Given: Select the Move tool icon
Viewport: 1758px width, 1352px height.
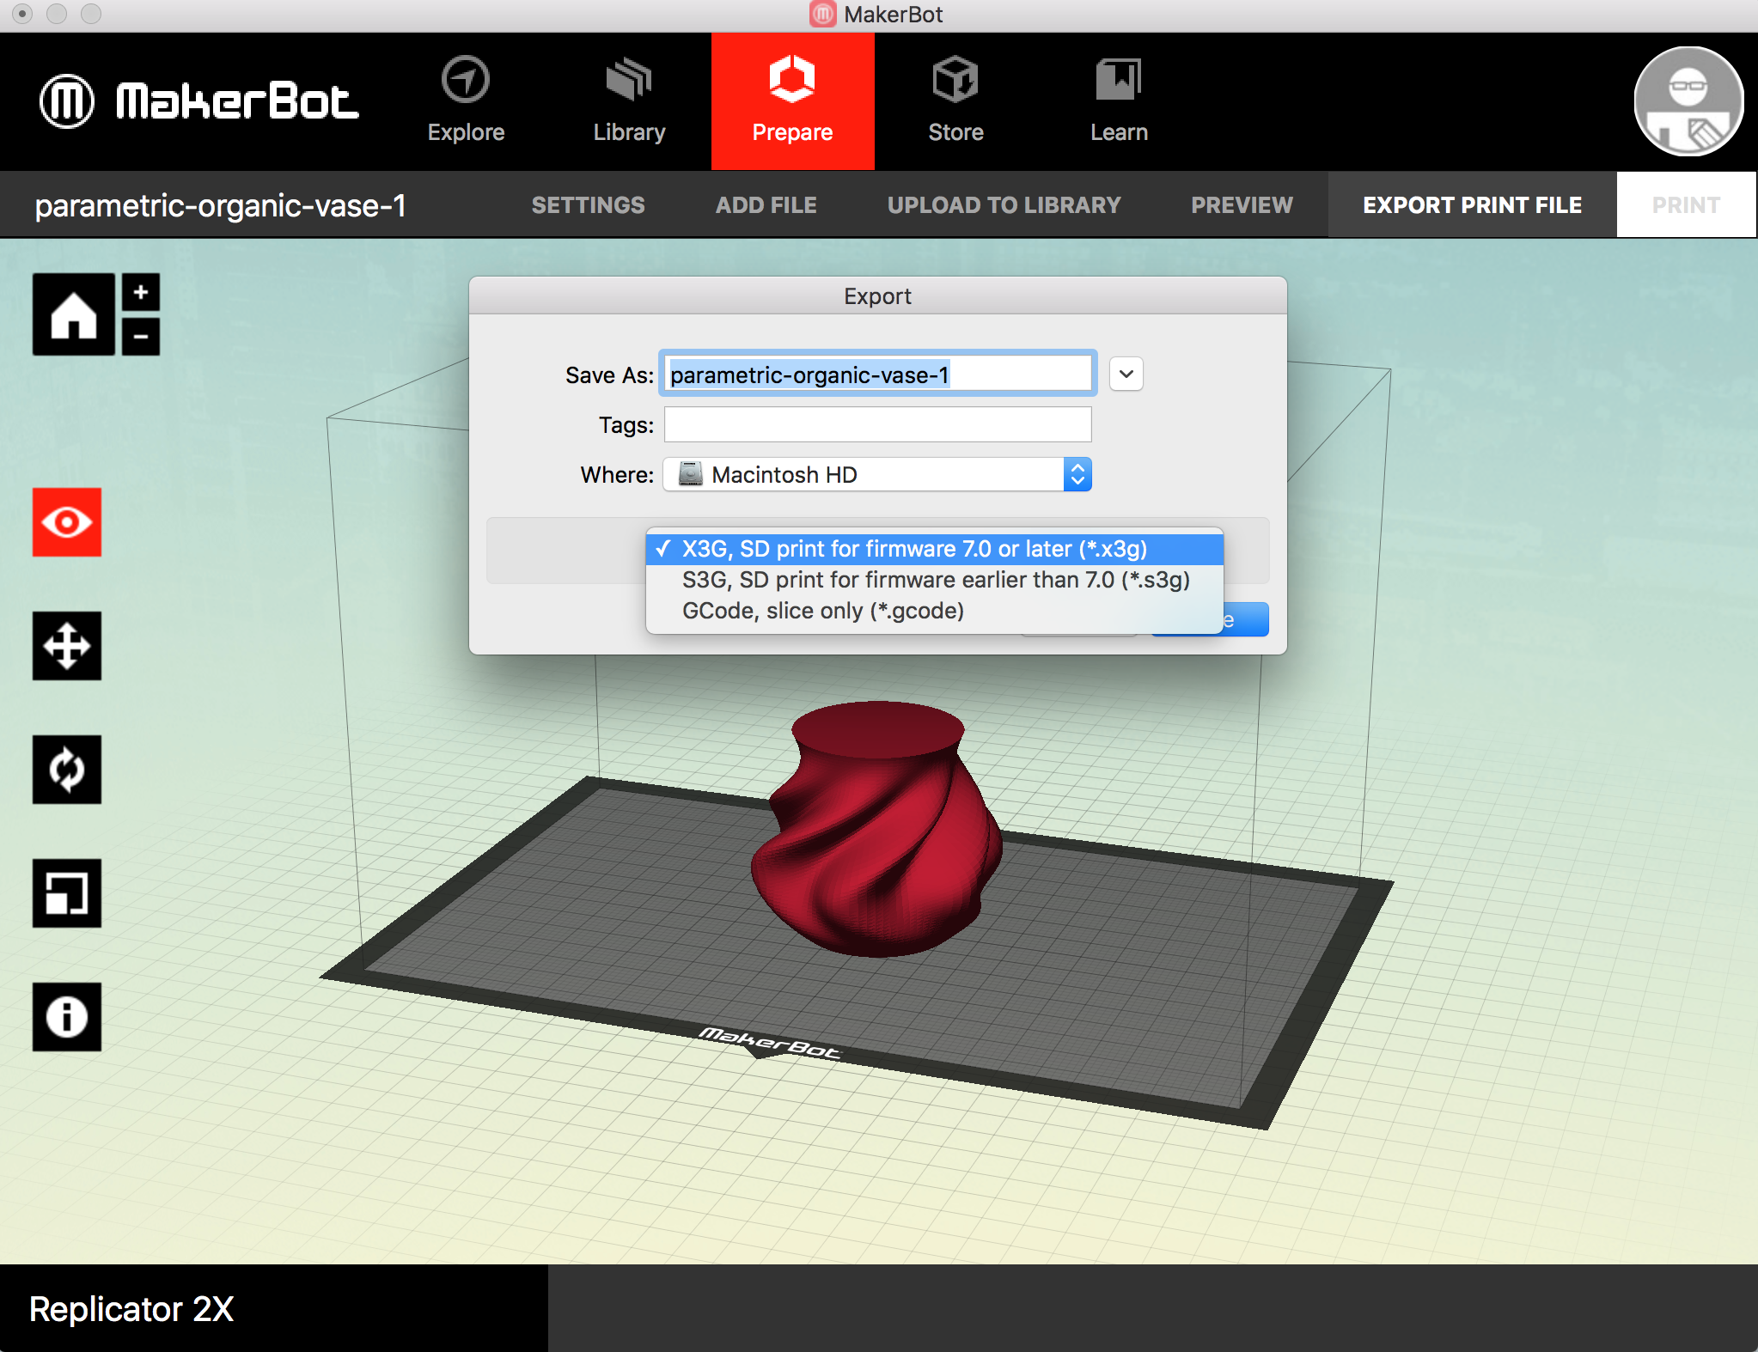Looking at the screenshot, I should (x=67, y=646).
